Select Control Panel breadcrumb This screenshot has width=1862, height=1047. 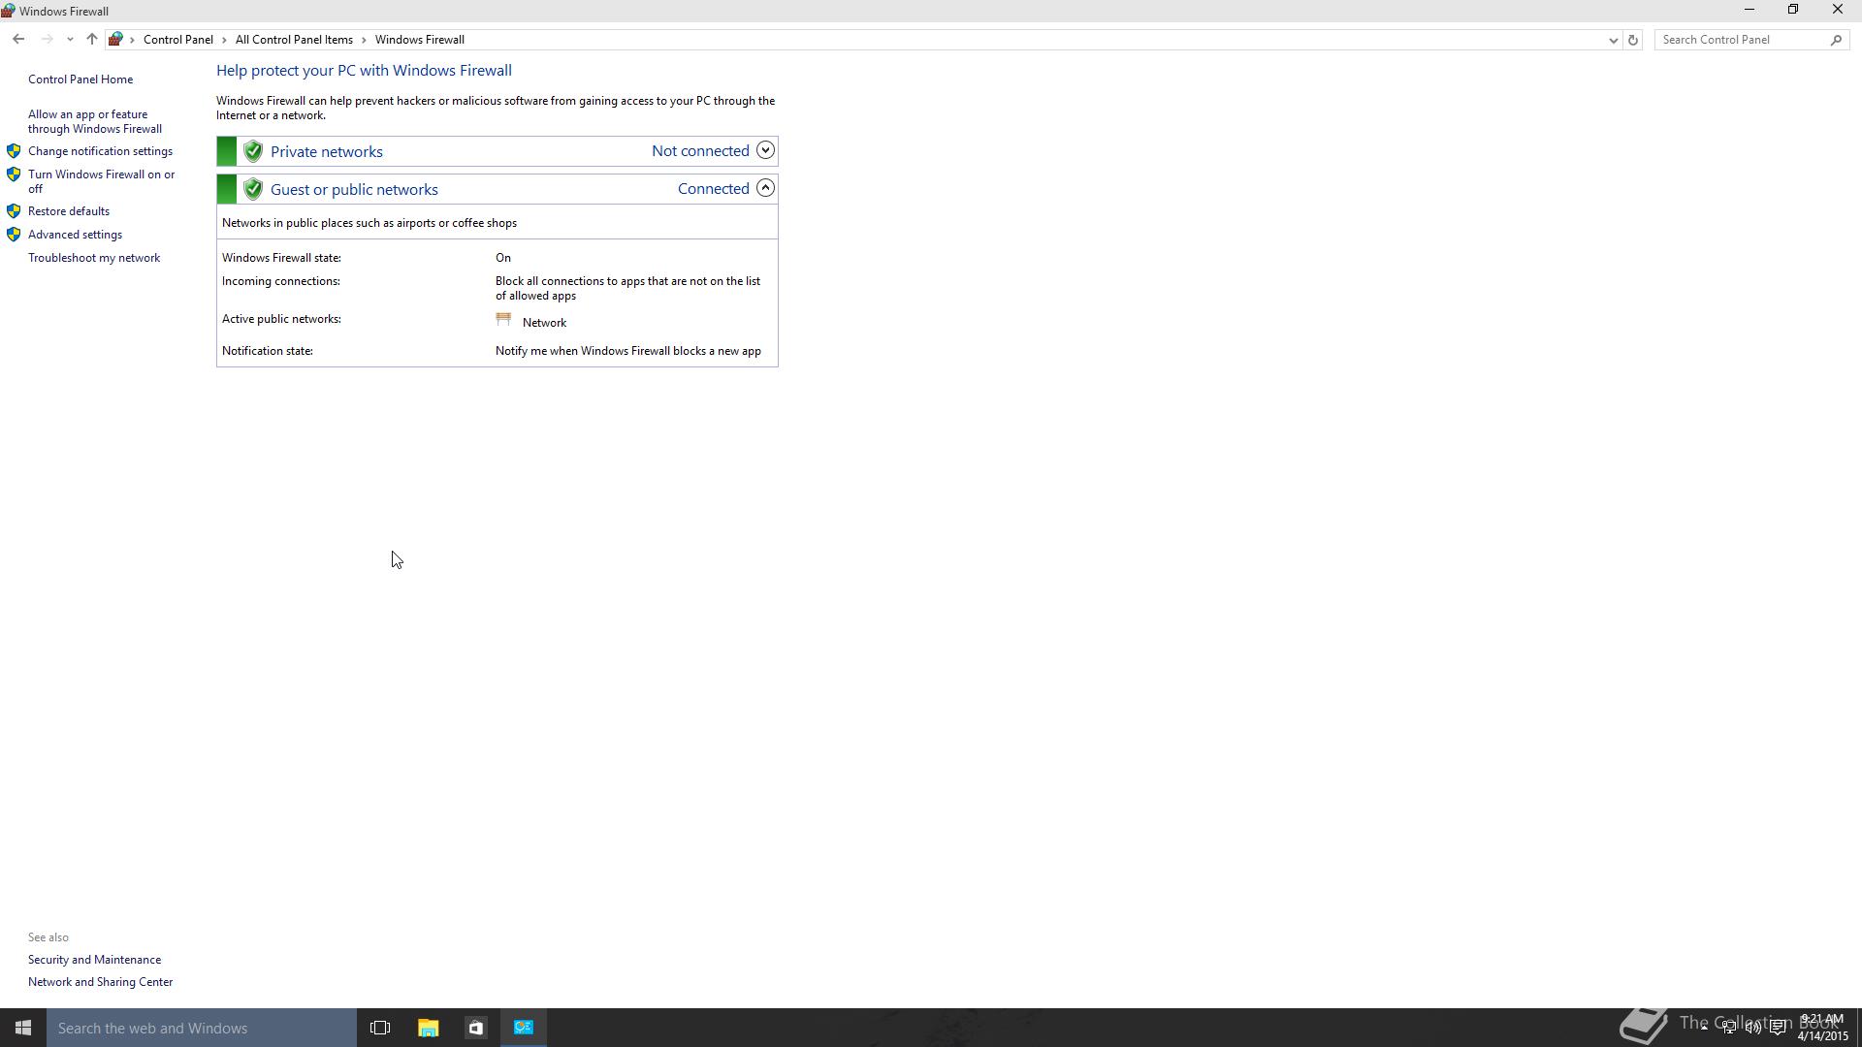click(x=178, y=40)
